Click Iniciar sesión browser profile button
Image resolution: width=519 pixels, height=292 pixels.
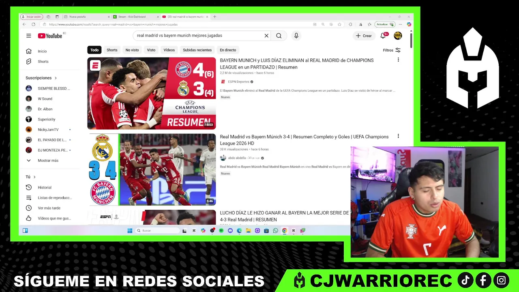tap(32, 17)
